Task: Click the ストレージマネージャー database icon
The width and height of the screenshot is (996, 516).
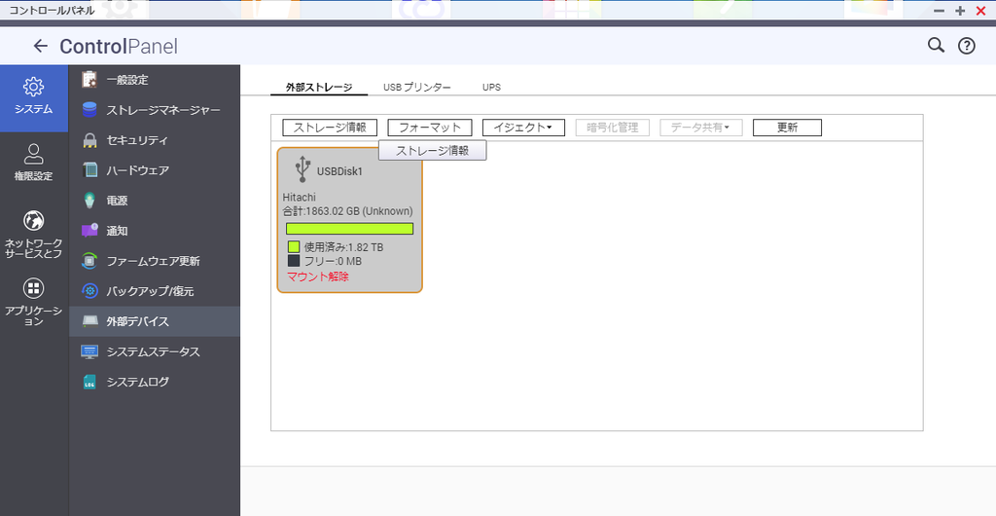Action: pos(89,110)
